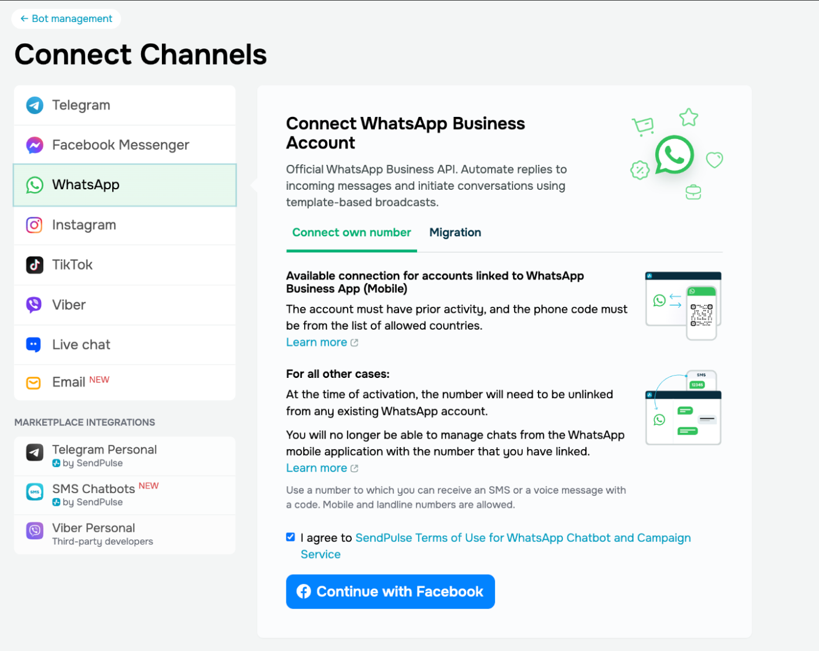The height and width of the screenshot is (651, 819).
Task: Open Telegram Personal integration
Action: (125, 456)
